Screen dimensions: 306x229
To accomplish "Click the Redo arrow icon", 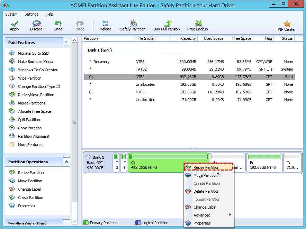I will coord(80,24).
